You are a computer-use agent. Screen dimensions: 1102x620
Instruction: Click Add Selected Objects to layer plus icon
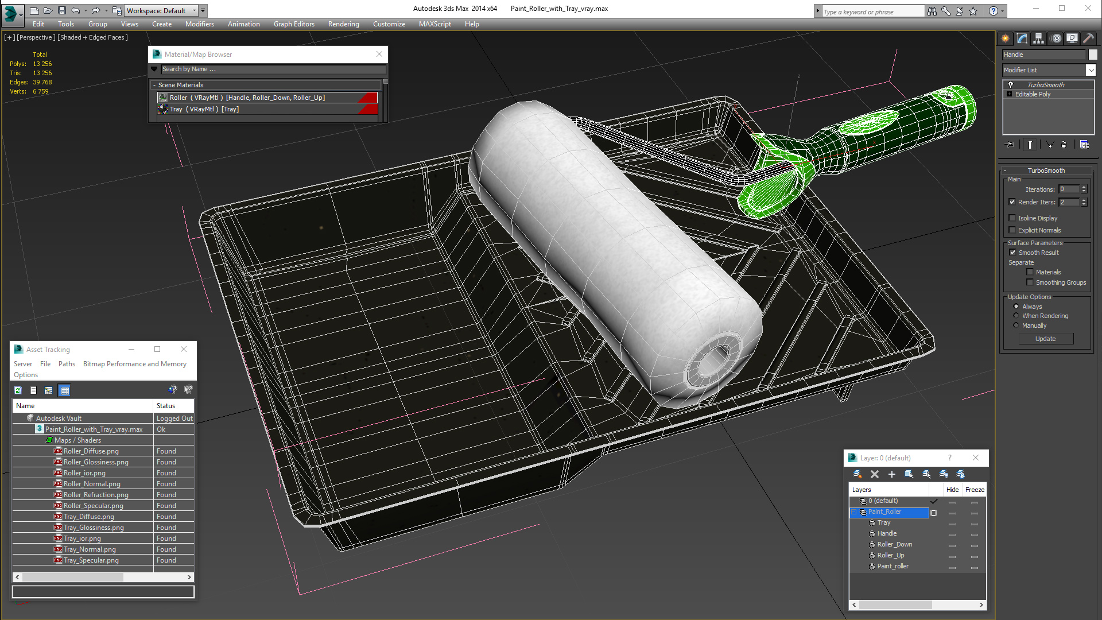[891, 474]
